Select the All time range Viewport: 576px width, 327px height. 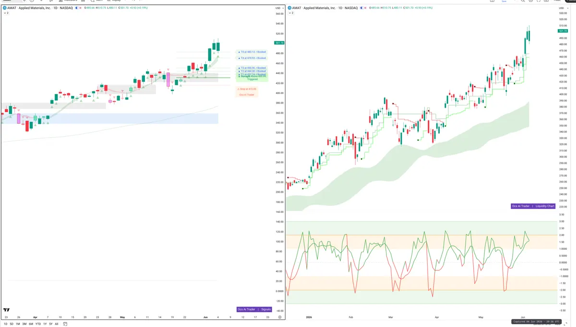pos(56,324)
